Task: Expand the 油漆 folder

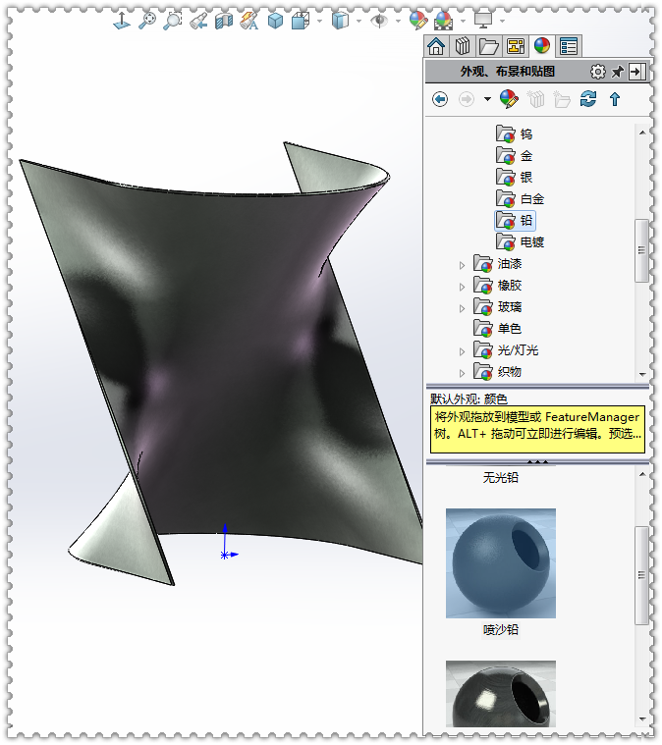Action: 464,264
